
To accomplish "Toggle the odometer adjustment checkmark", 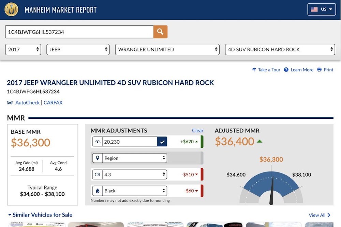I will coord(162,142).
